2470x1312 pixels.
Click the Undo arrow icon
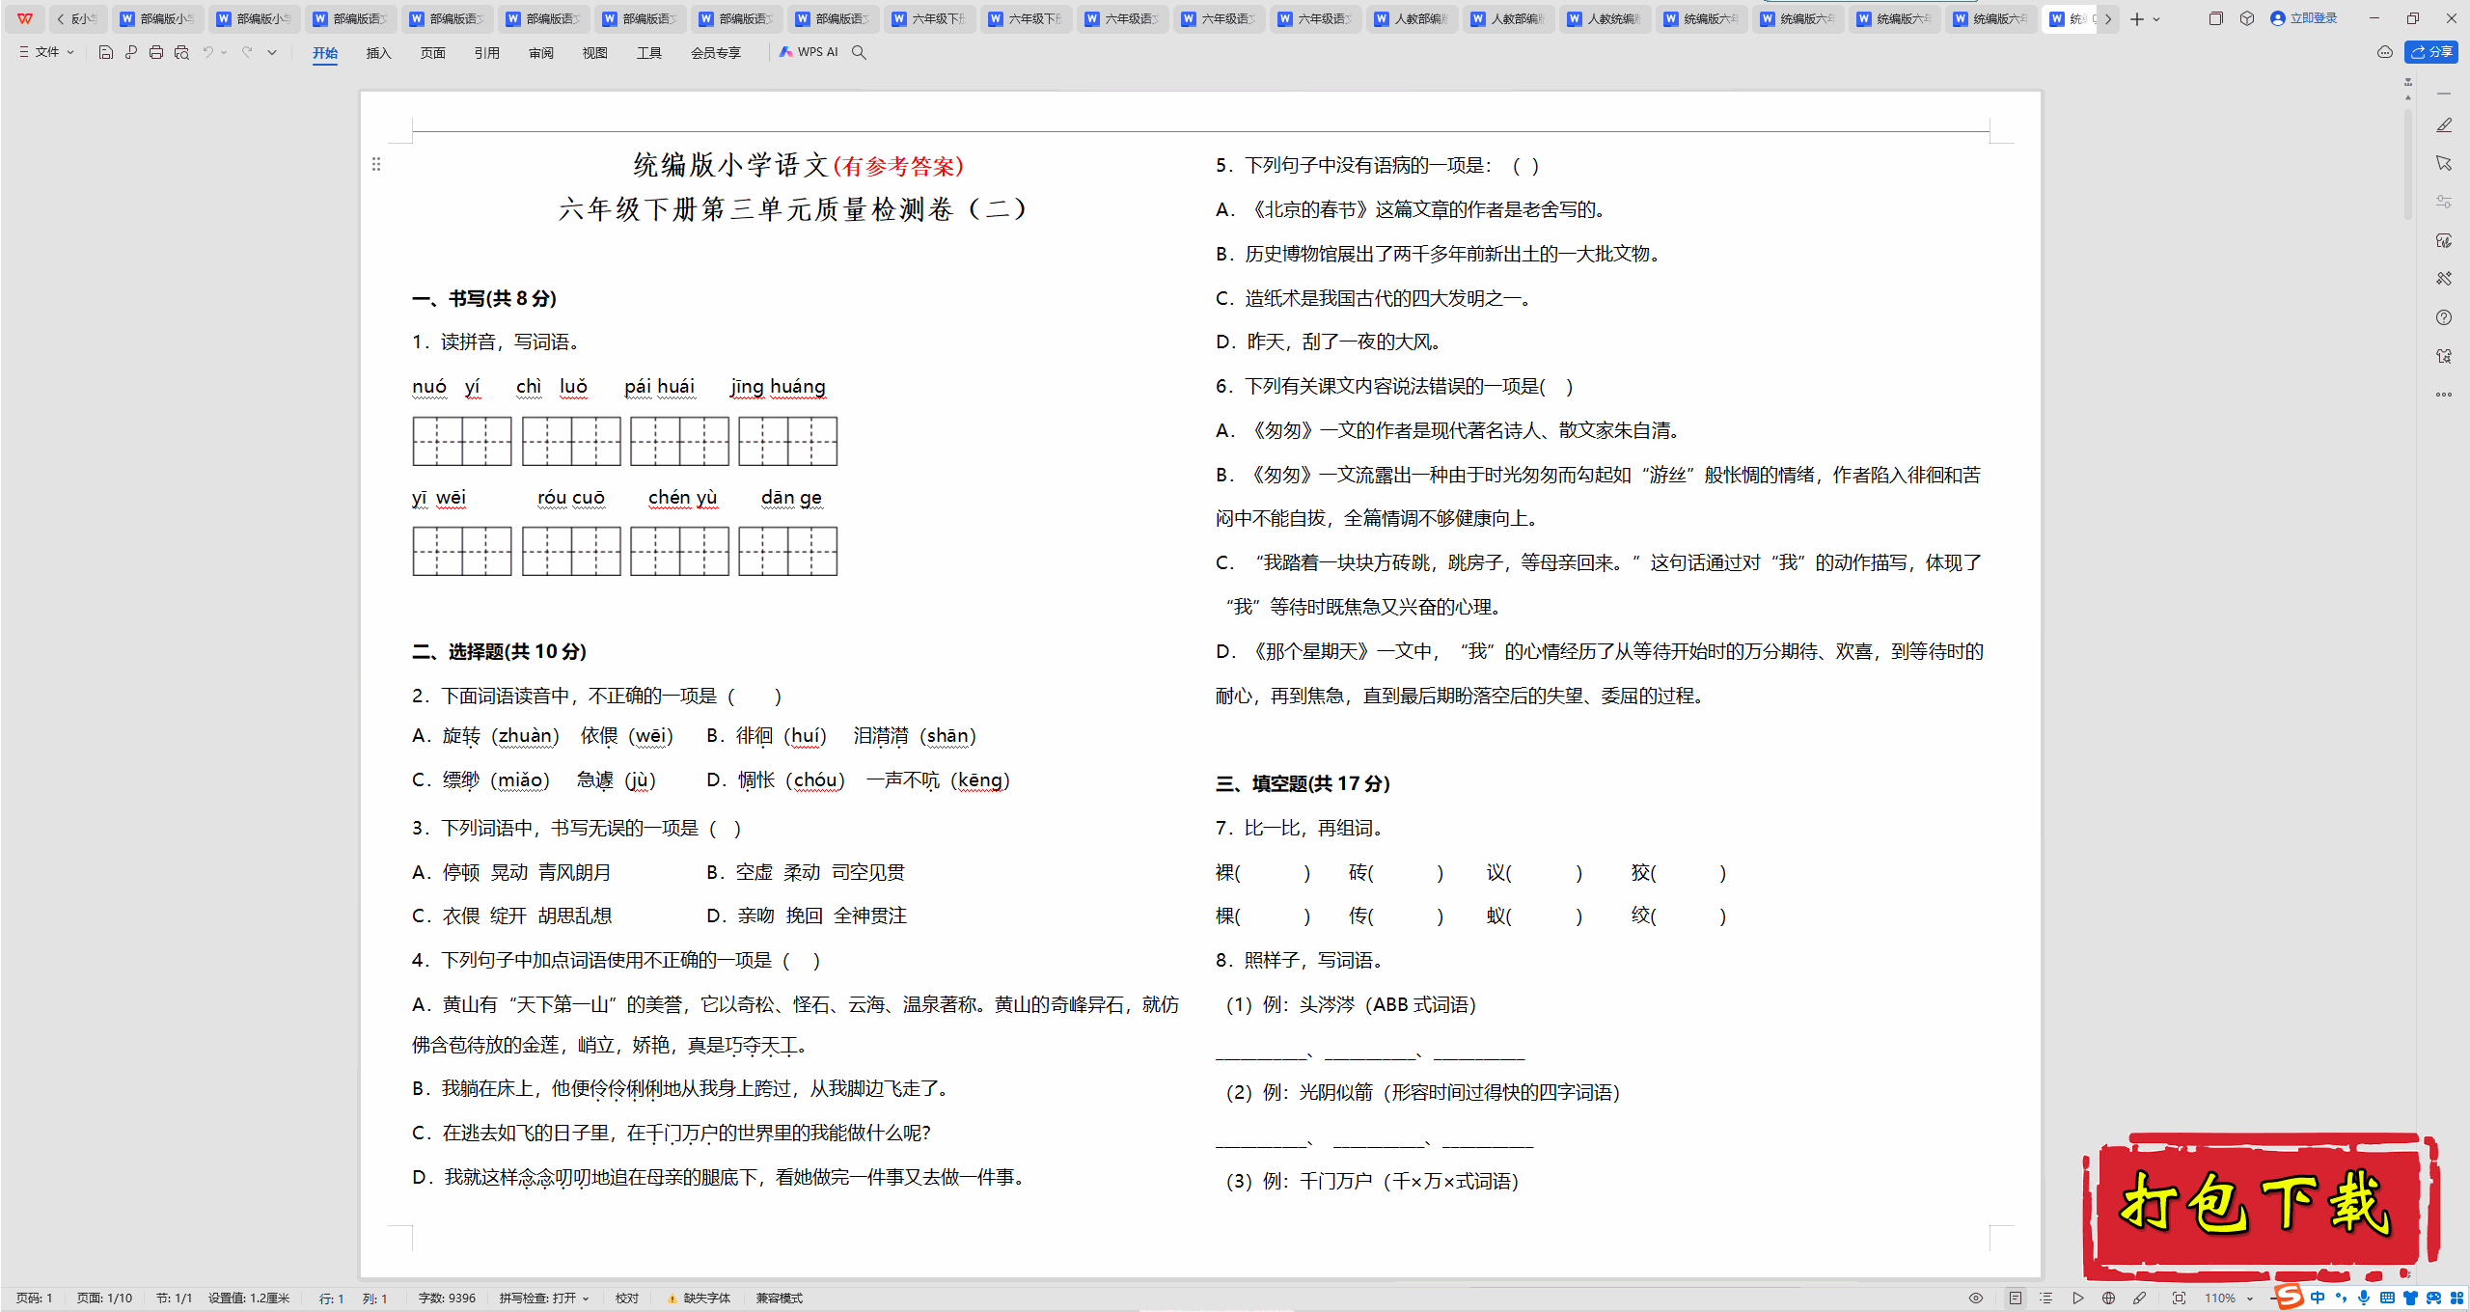click(x=207, y=52)
